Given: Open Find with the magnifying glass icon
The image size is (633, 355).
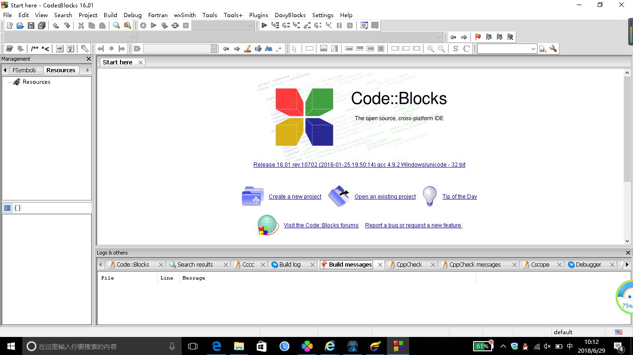Looking at the screenshot, I should (x=116, y=25).
